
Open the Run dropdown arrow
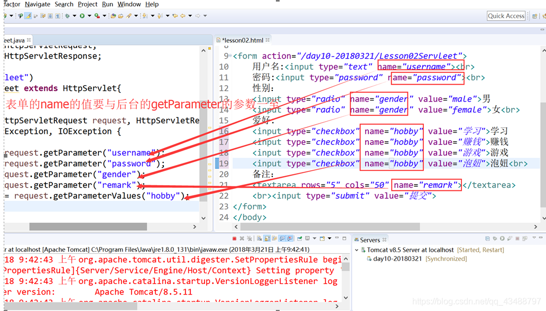pos(89,16)
